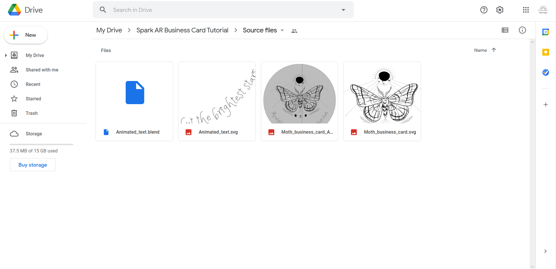
Task: Open the Help question mark icon
Action: [x=484, y=10]
